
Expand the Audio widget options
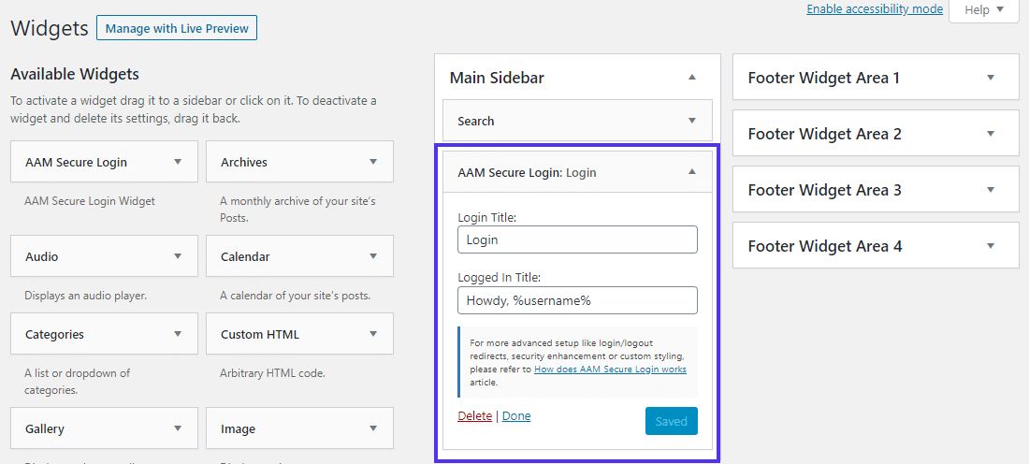click(178, 256)
